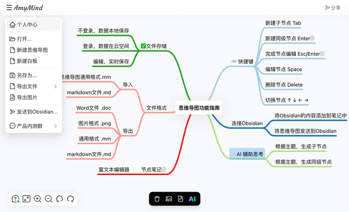349x212 pixels.
Task: Click the insert image icon in bottom toolbar
Action: 169,198
